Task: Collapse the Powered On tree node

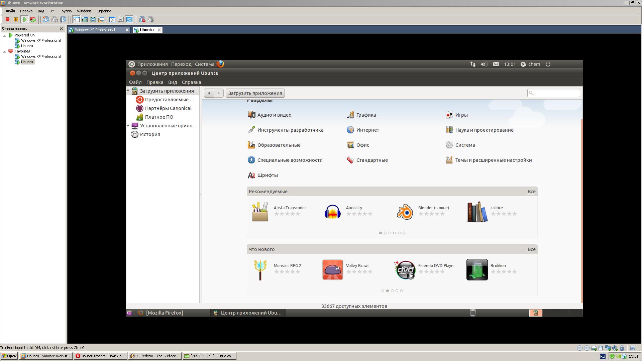Action: [5, 35]
